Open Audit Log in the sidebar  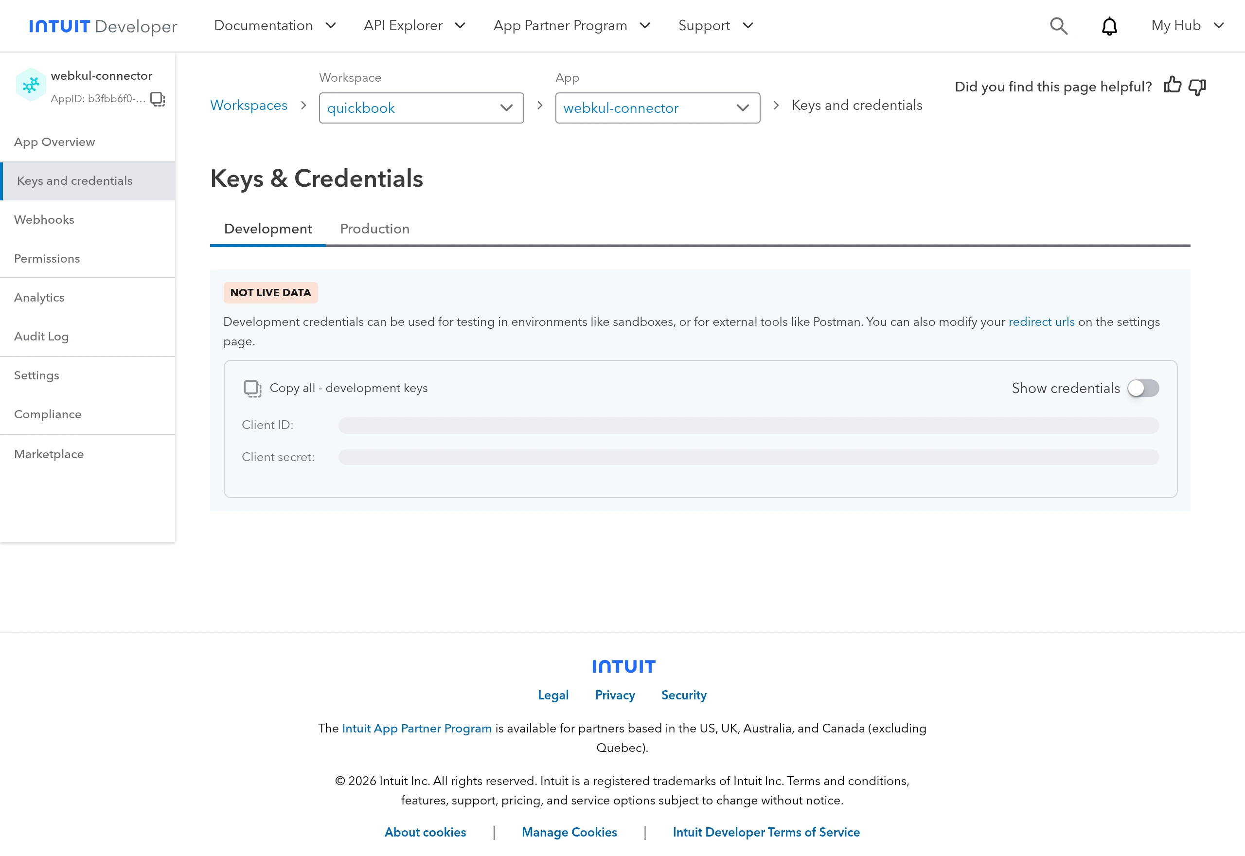tap(88, 336)
